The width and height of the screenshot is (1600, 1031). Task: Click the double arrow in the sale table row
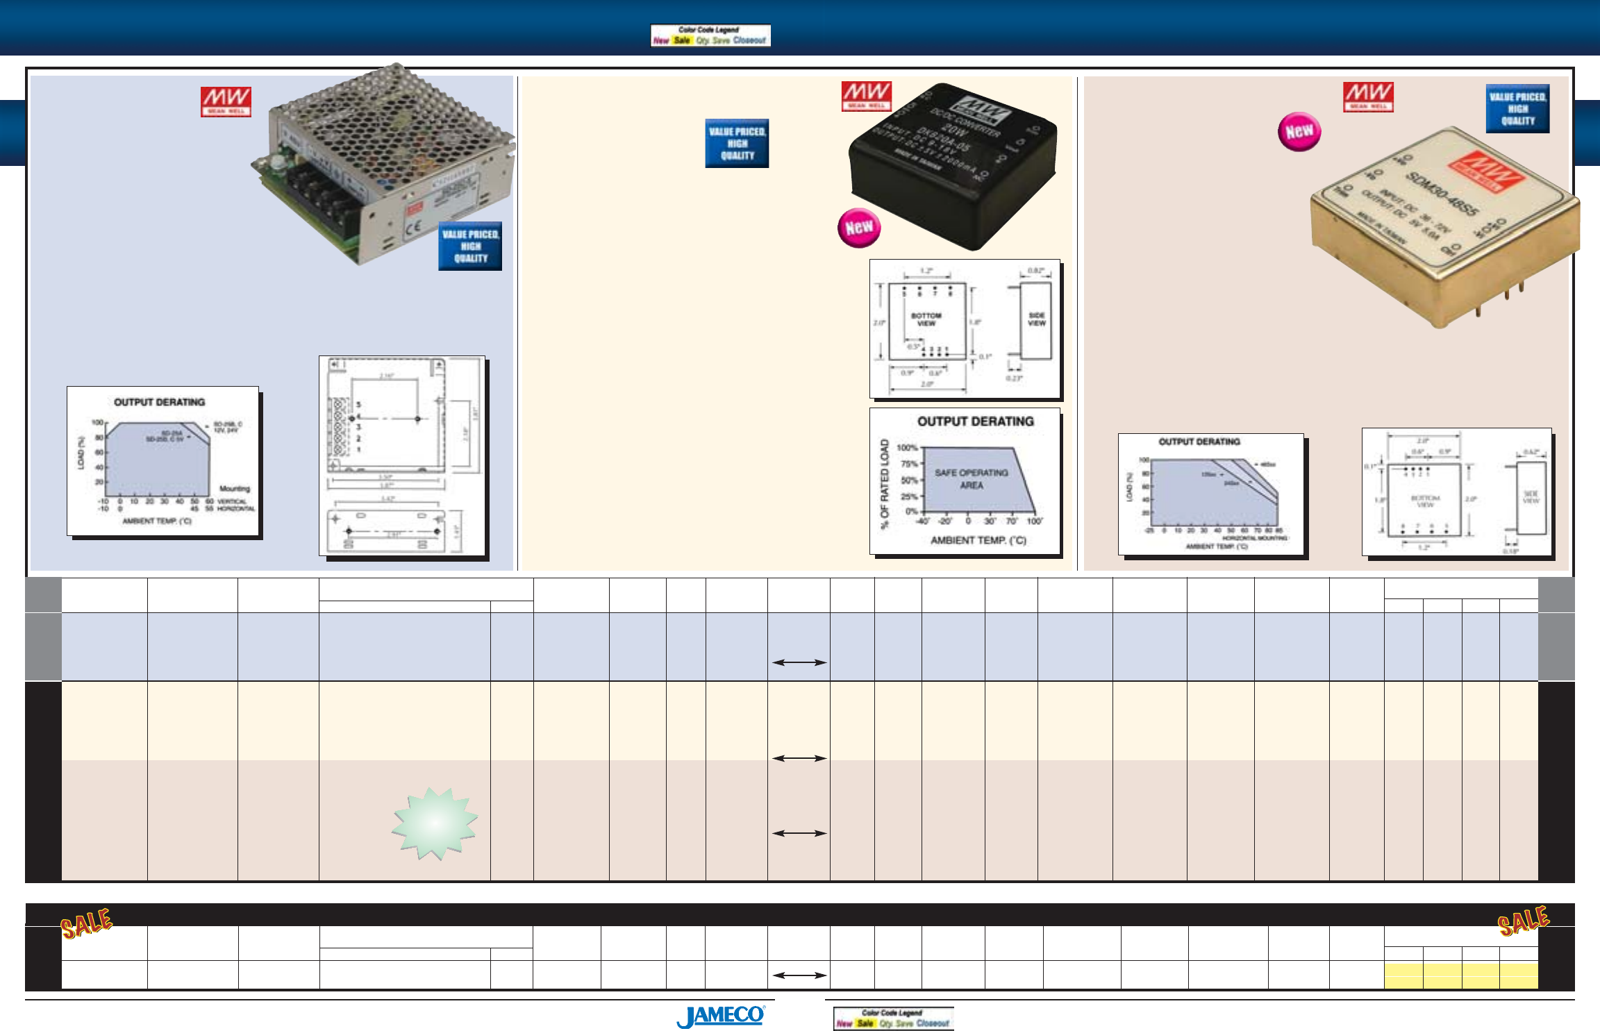799,975
